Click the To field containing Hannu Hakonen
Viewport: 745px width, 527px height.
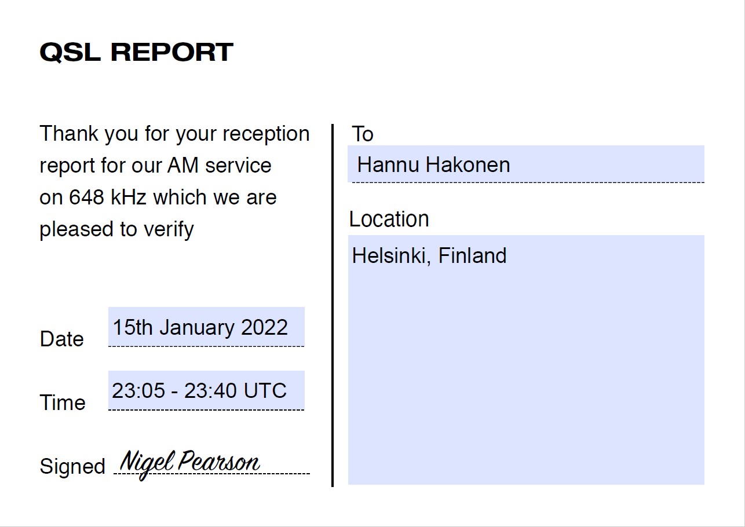(526, 164)
